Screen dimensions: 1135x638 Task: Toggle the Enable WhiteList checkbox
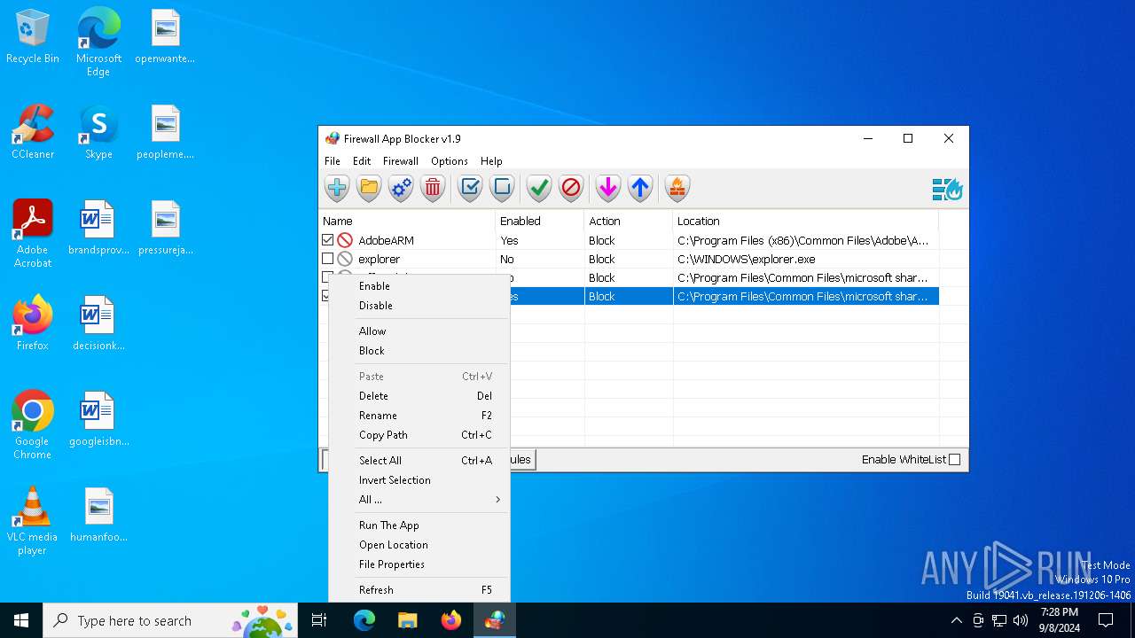(x=955, y=459)
